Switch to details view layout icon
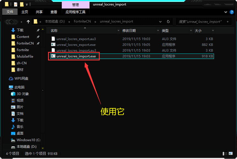 pyautogui.click(x=225, y=154)
